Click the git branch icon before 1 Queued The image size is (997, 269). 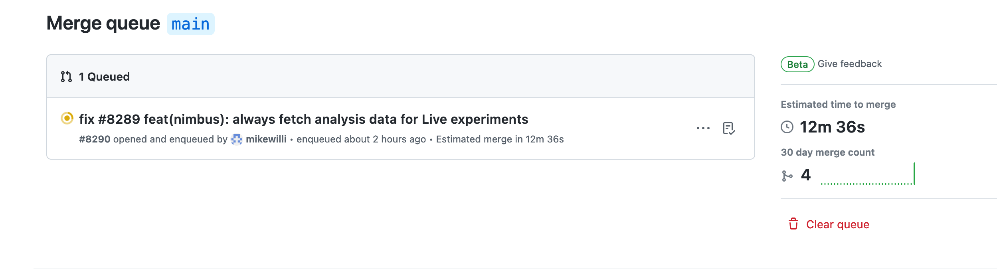point(67,76)
